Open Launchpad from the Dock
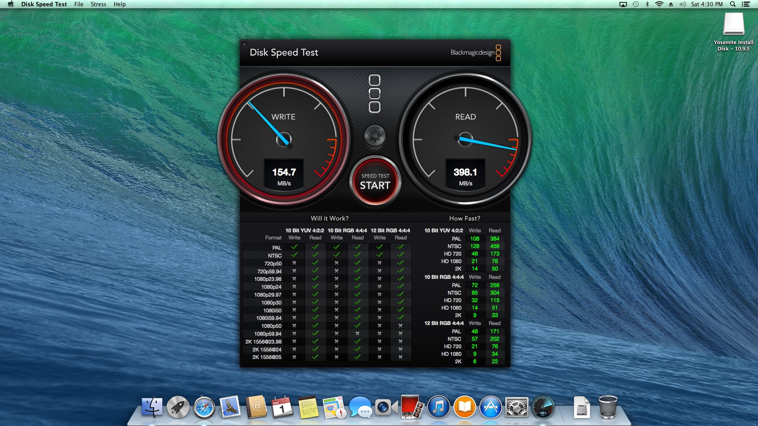The height and width of the screenshot is (426, 758). [178, 407]
